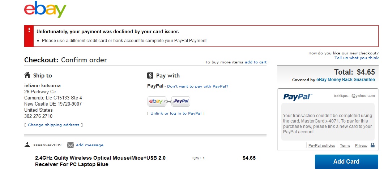
Task: Click the eBay logo
Action: pyautogui.click(x=45, y=10)
